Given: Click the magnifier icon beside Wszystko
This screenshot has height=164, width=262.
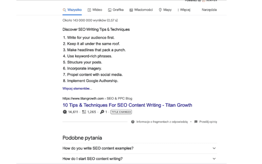Looking at the screenshot, I should (64, 10).
